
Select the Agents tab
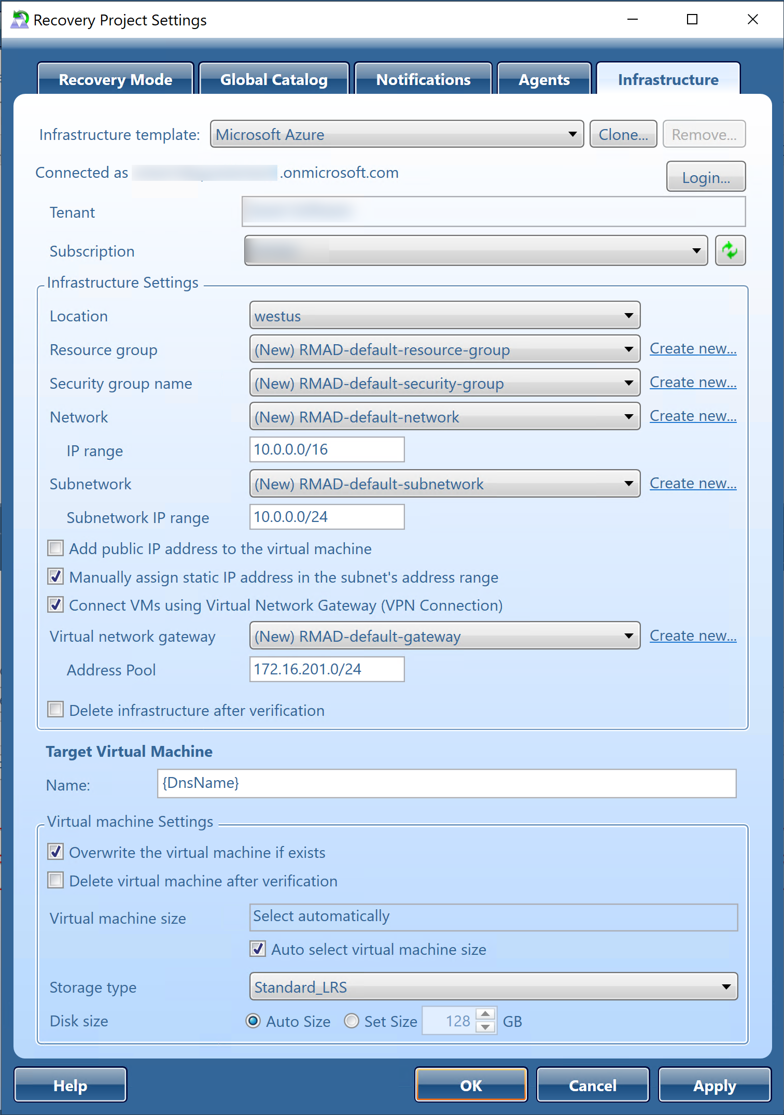click(x=544, y=79)
